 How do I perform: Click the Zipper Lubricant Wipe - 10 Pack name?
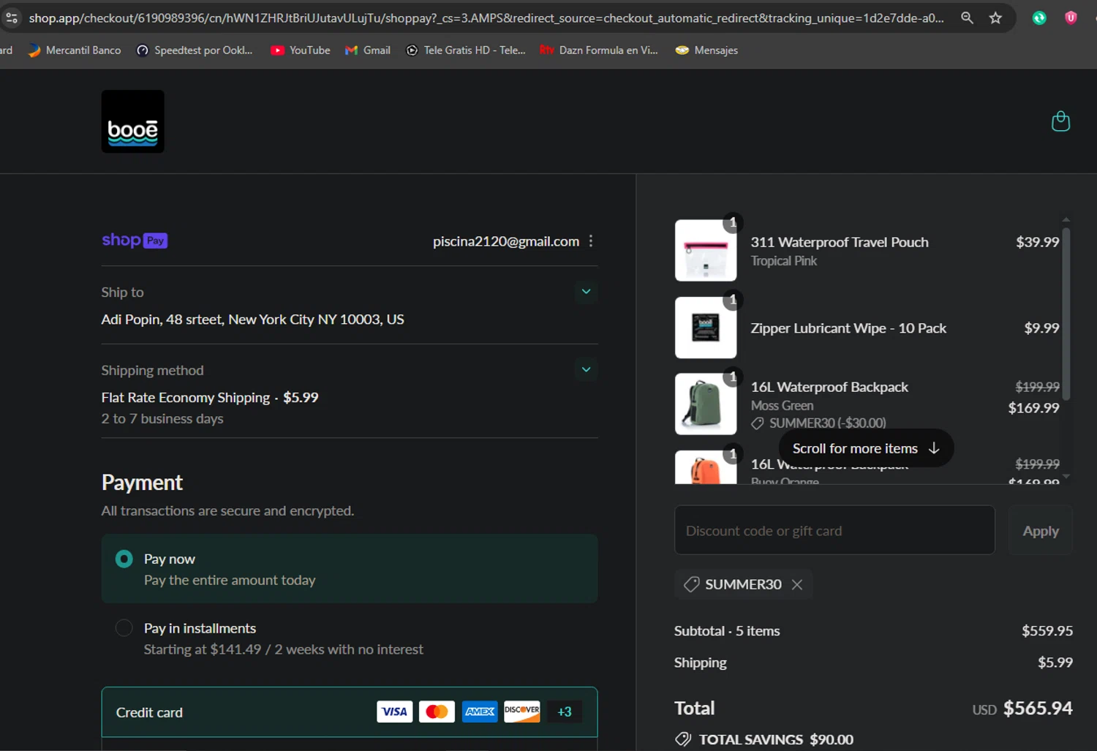[848, 328]
